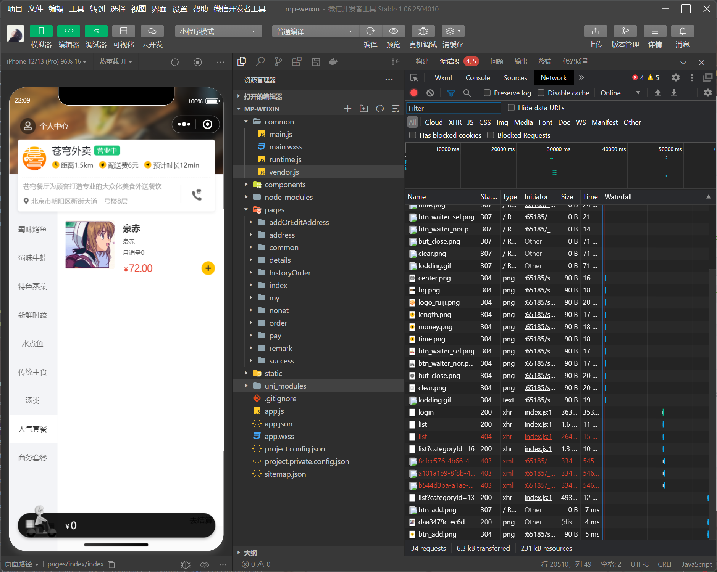
Task: Click the real-device debug (真机调试) icon
Action: point(423,31)
